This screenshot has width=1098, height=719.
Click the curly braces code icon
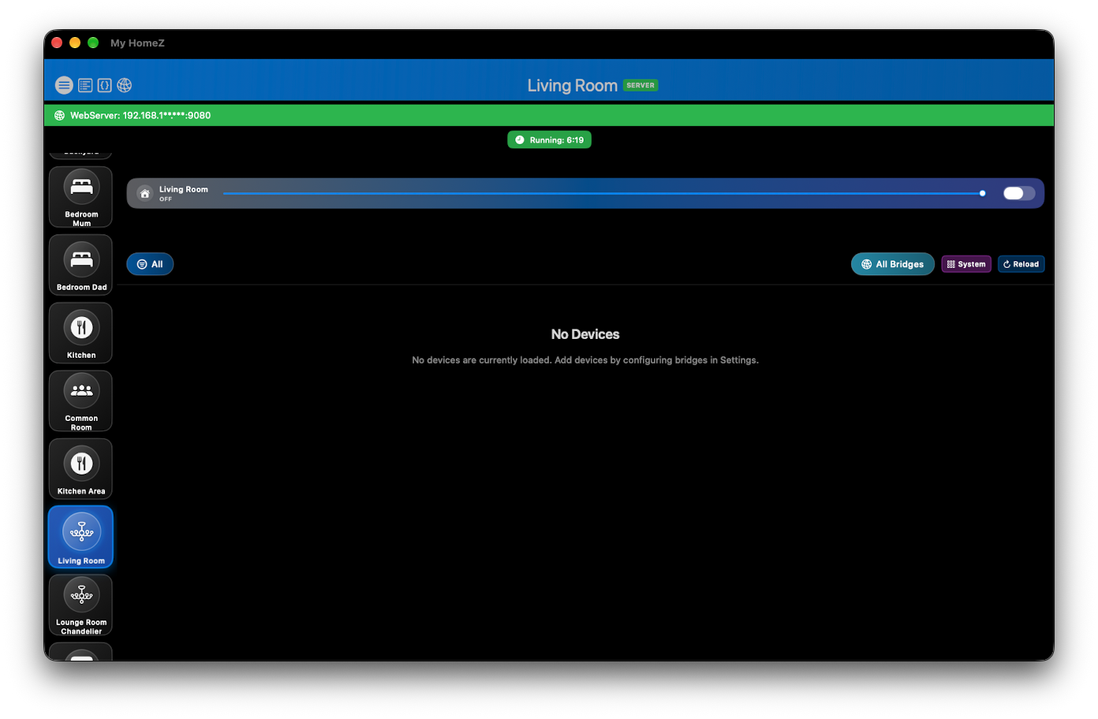click(104, 85)
